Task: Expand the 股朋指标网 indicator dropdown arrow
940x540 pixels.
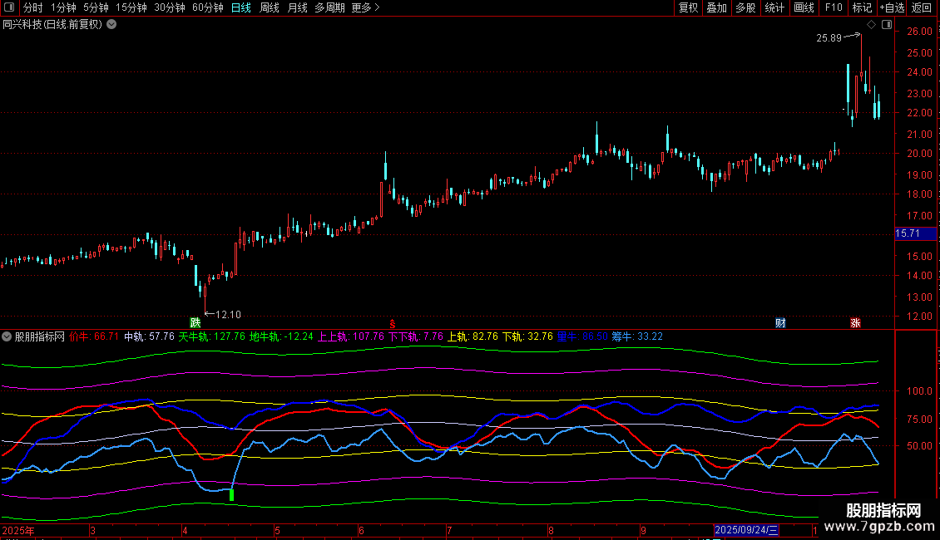Action: (7, 336)
